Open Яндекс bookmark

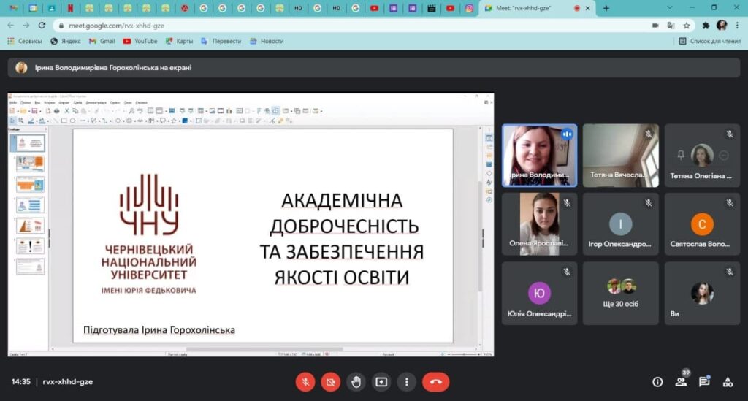66,41
